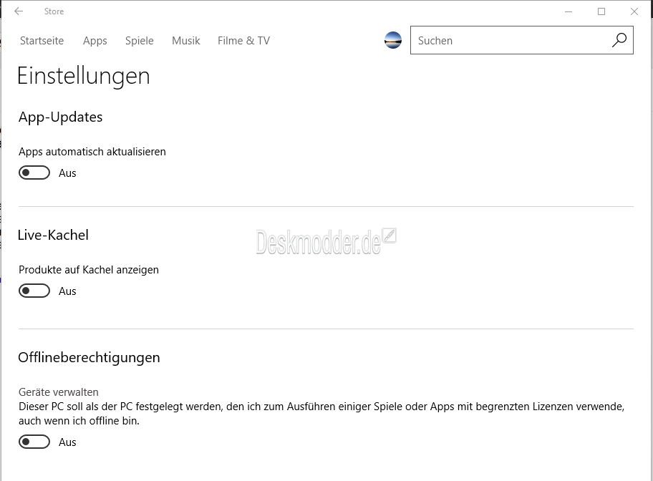Minimize the Store window
This screenshot has height=481, width=653.
point(569,11)
